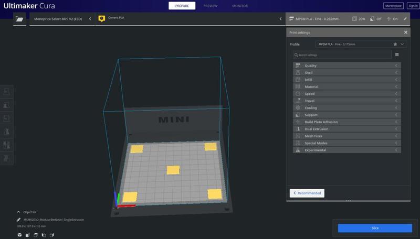420x239 pixels.
Task: Open file with the folder icon
Action: (x=19, y=19)
